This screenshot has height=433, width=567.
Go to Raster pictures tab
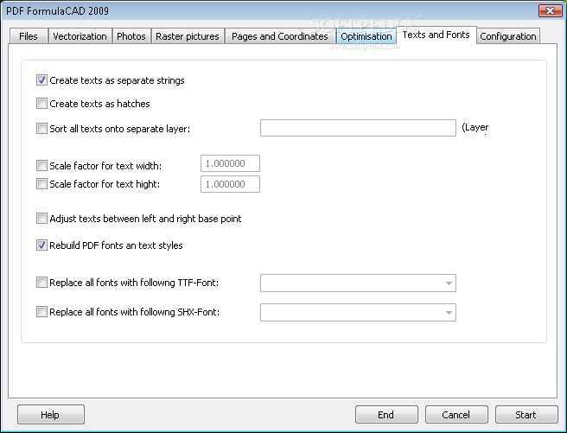[188, 36]
